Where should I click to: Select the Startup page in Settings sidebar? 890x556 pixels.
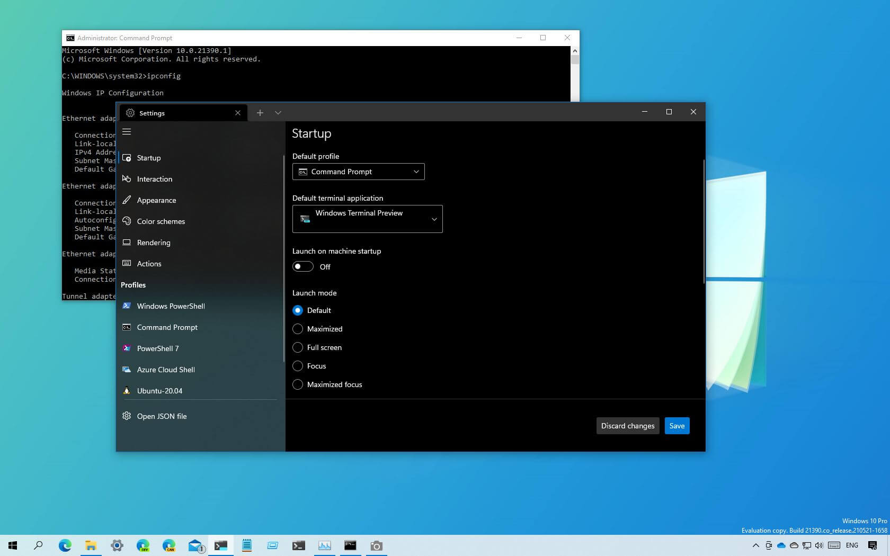(148, 157)
